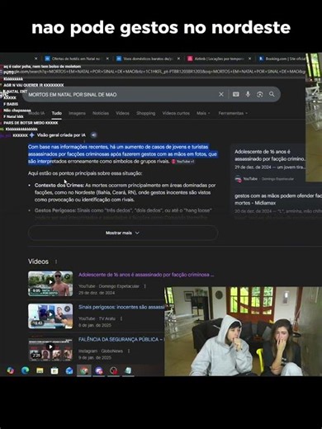Select the Tudo search filter
Viewport: 322px width, 429px height.
tap(57, 113)
